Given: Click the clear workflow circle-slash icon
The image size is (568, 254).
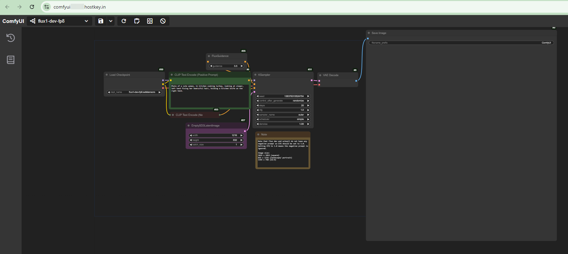Looking at the screenshot, I should pos(163,21).
